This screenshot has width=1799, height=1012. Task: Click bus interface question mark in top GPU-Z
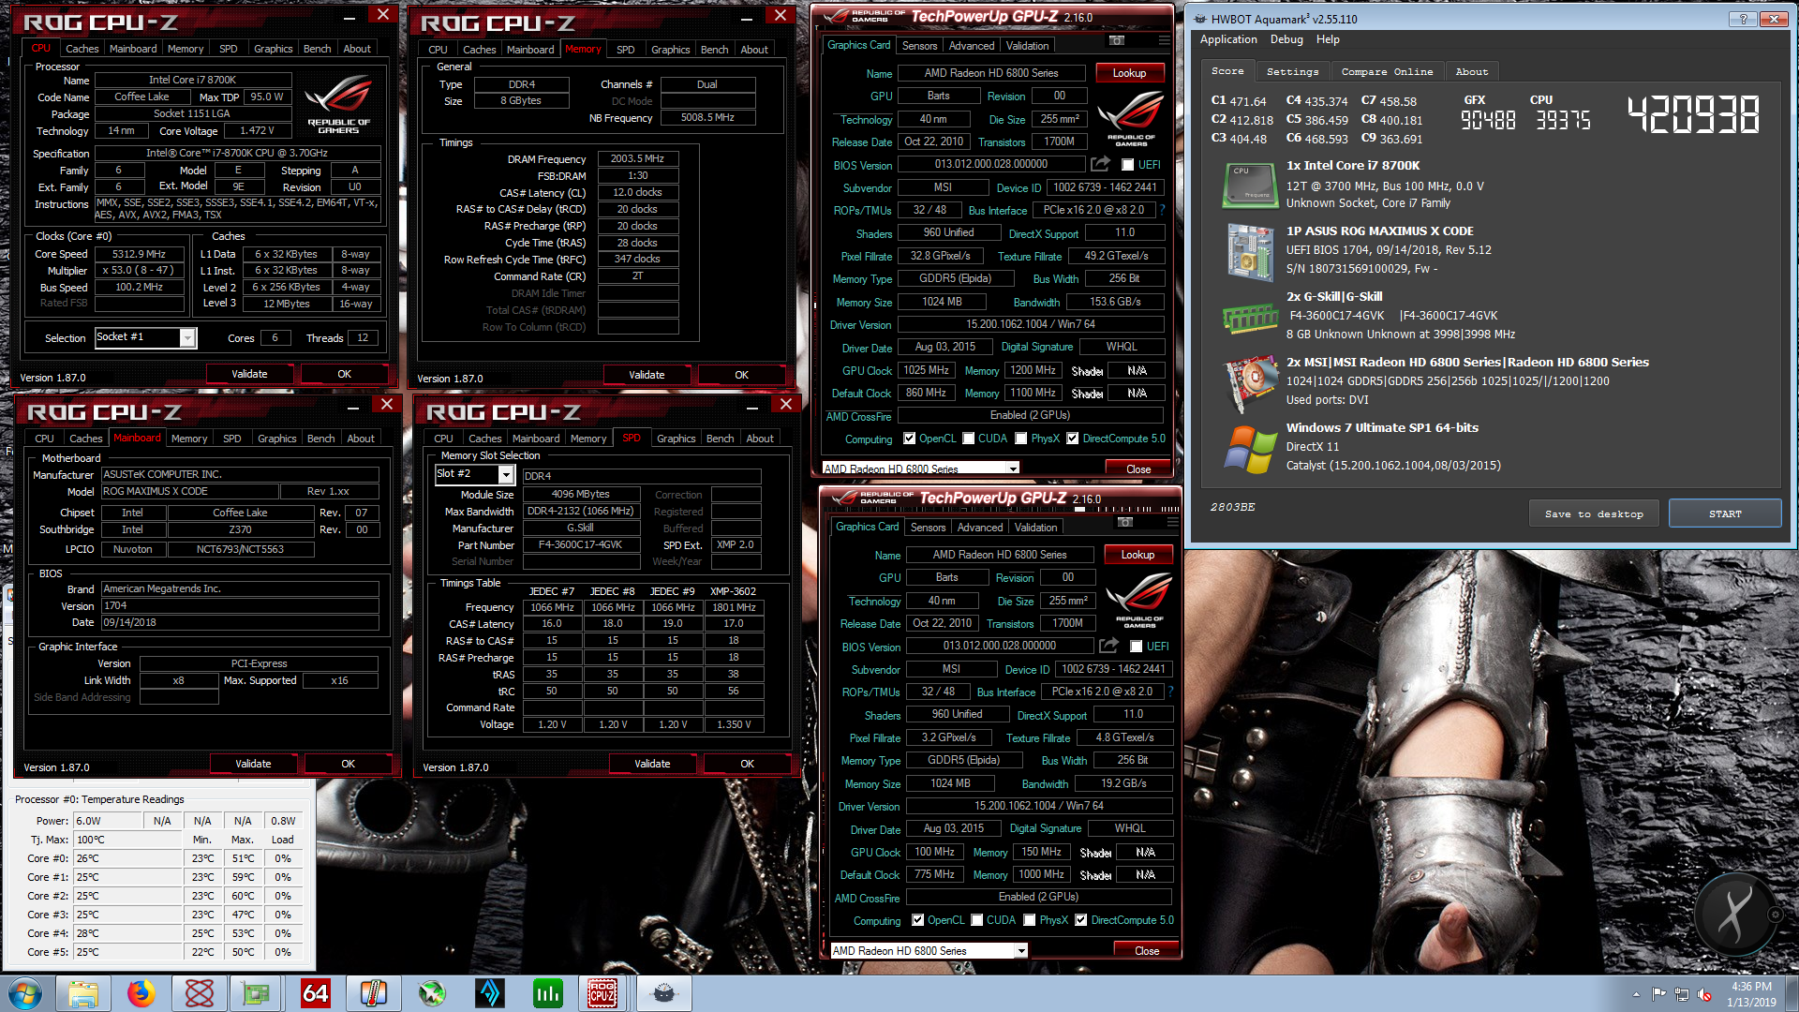coord(1162,210)
